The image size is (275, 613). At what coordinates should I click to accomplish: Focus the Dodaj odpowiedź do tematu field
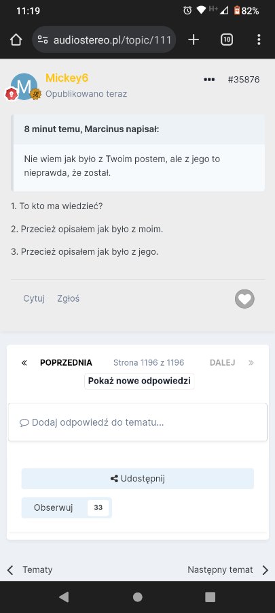(x=138, y=422)
